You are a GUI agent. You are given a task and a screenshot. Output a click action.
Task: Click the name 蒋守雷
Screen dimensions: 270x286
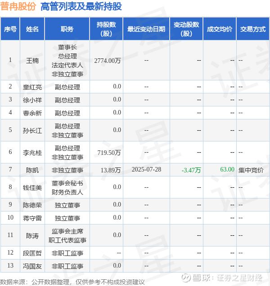tap(32, 218)
